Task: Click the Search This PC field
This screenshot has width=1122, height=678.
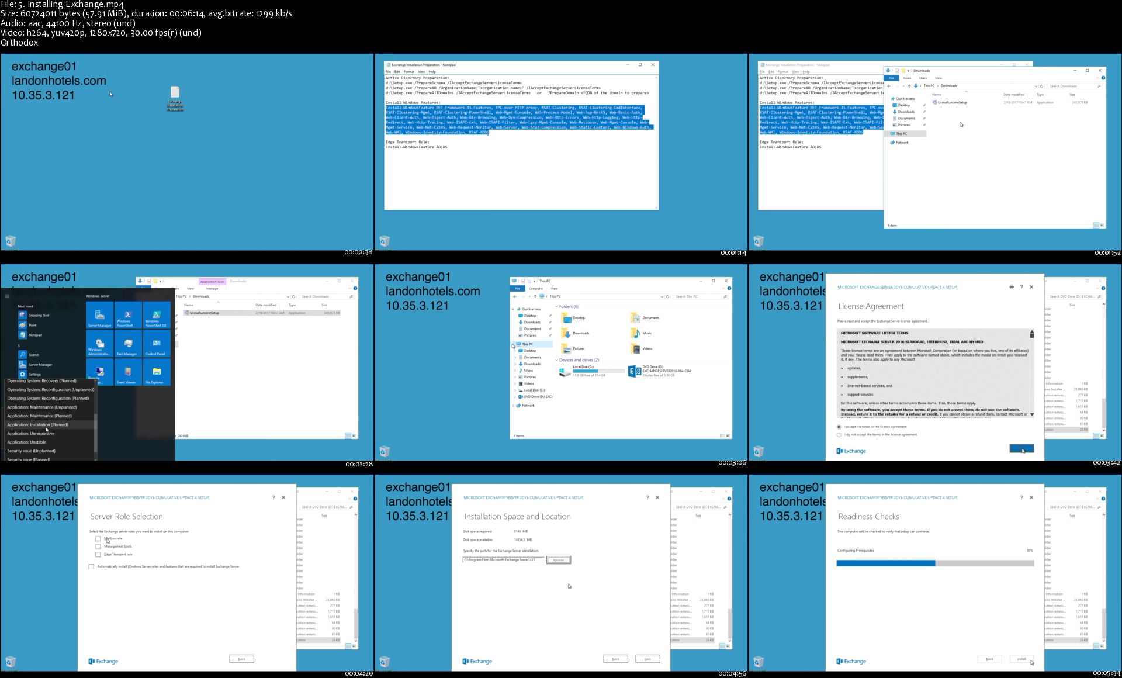Action: click(x=701, y=296)
